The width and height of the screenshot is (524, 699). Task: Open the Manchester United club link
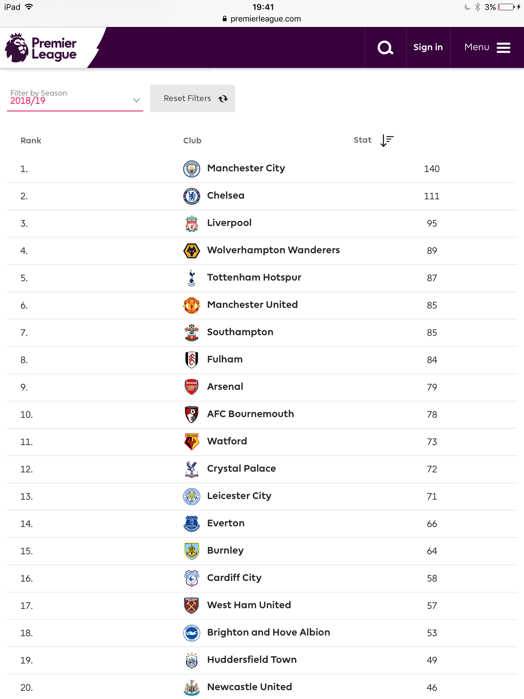click(x=252, y=304)
